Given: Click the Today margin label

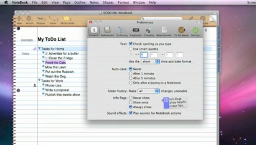Looking at the screenshot, I should [25, 54].
